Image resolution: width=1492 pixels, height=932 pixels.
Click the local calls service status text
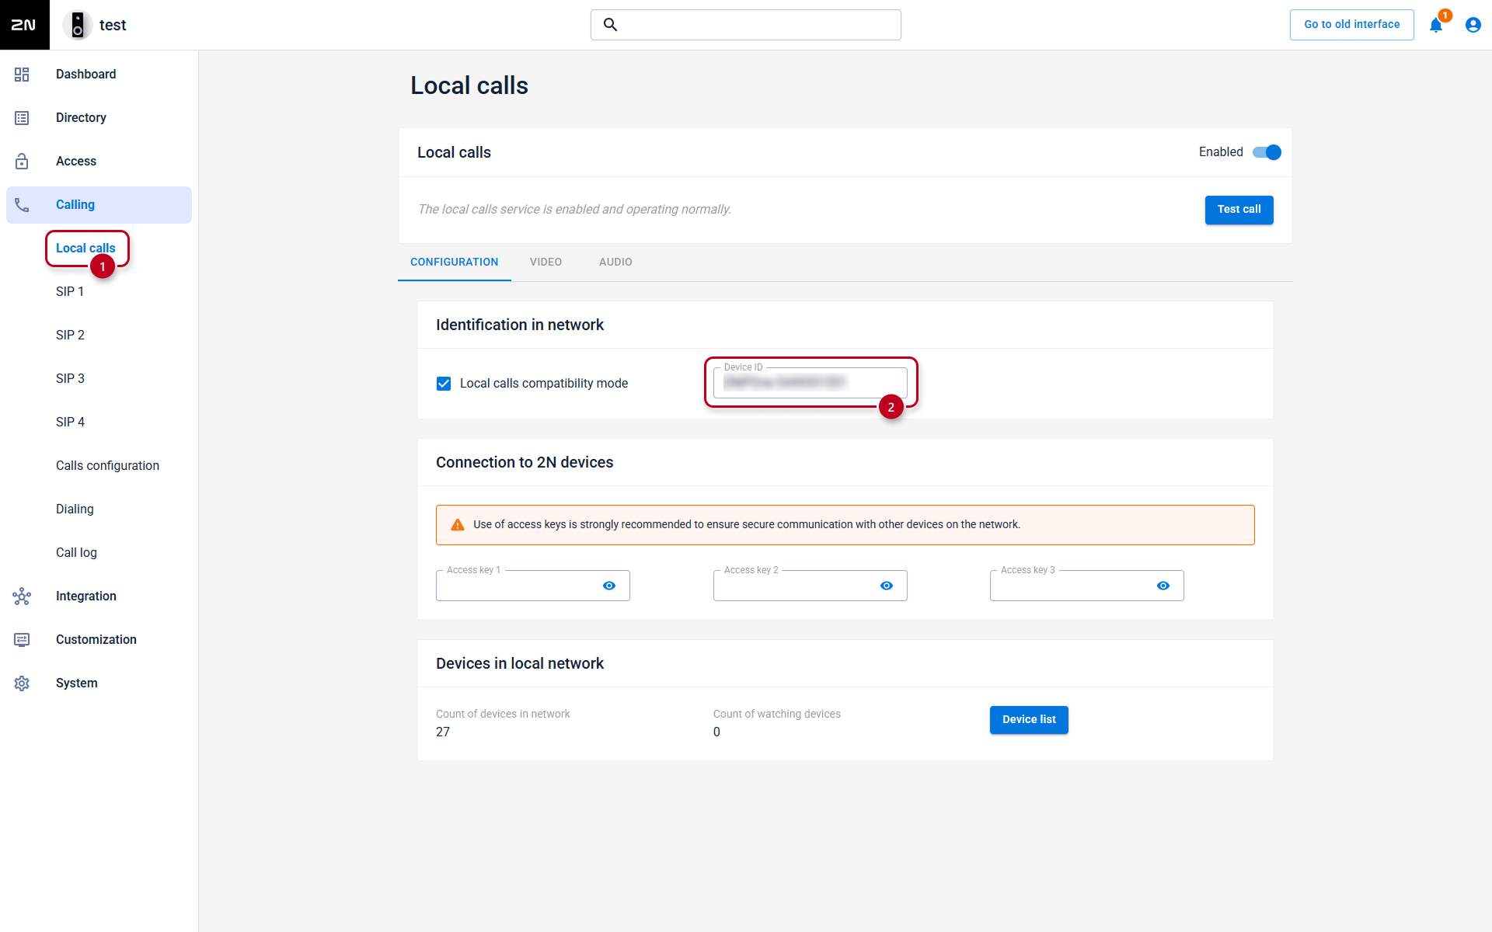575,210
